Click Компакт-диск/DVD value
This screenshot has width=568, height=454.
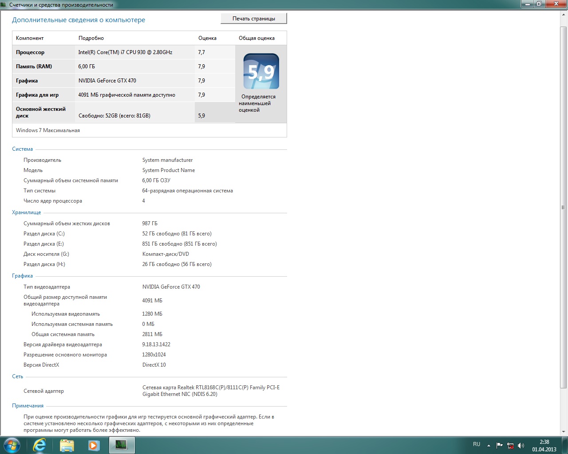pos(166,254)
